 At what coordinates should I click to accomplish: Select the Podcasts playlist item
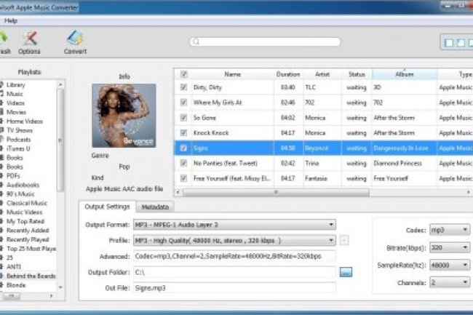click(18, 138)
